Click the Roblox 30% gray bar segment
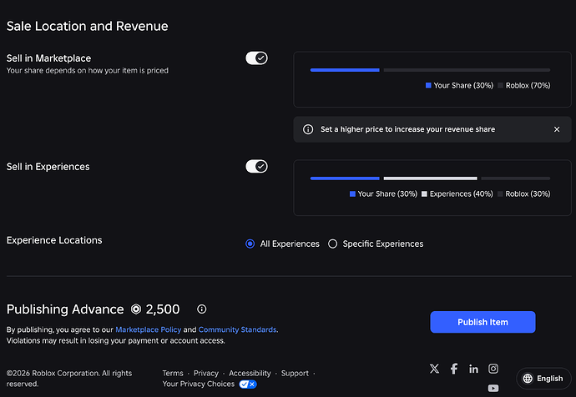This screenshot has height=397, width=576. pyautogui.click(x=515, y=178)
